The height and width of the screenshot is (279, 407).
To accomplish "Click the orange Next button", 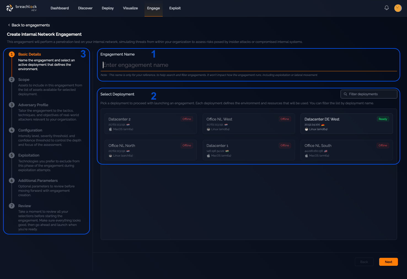I will (389, 262).
